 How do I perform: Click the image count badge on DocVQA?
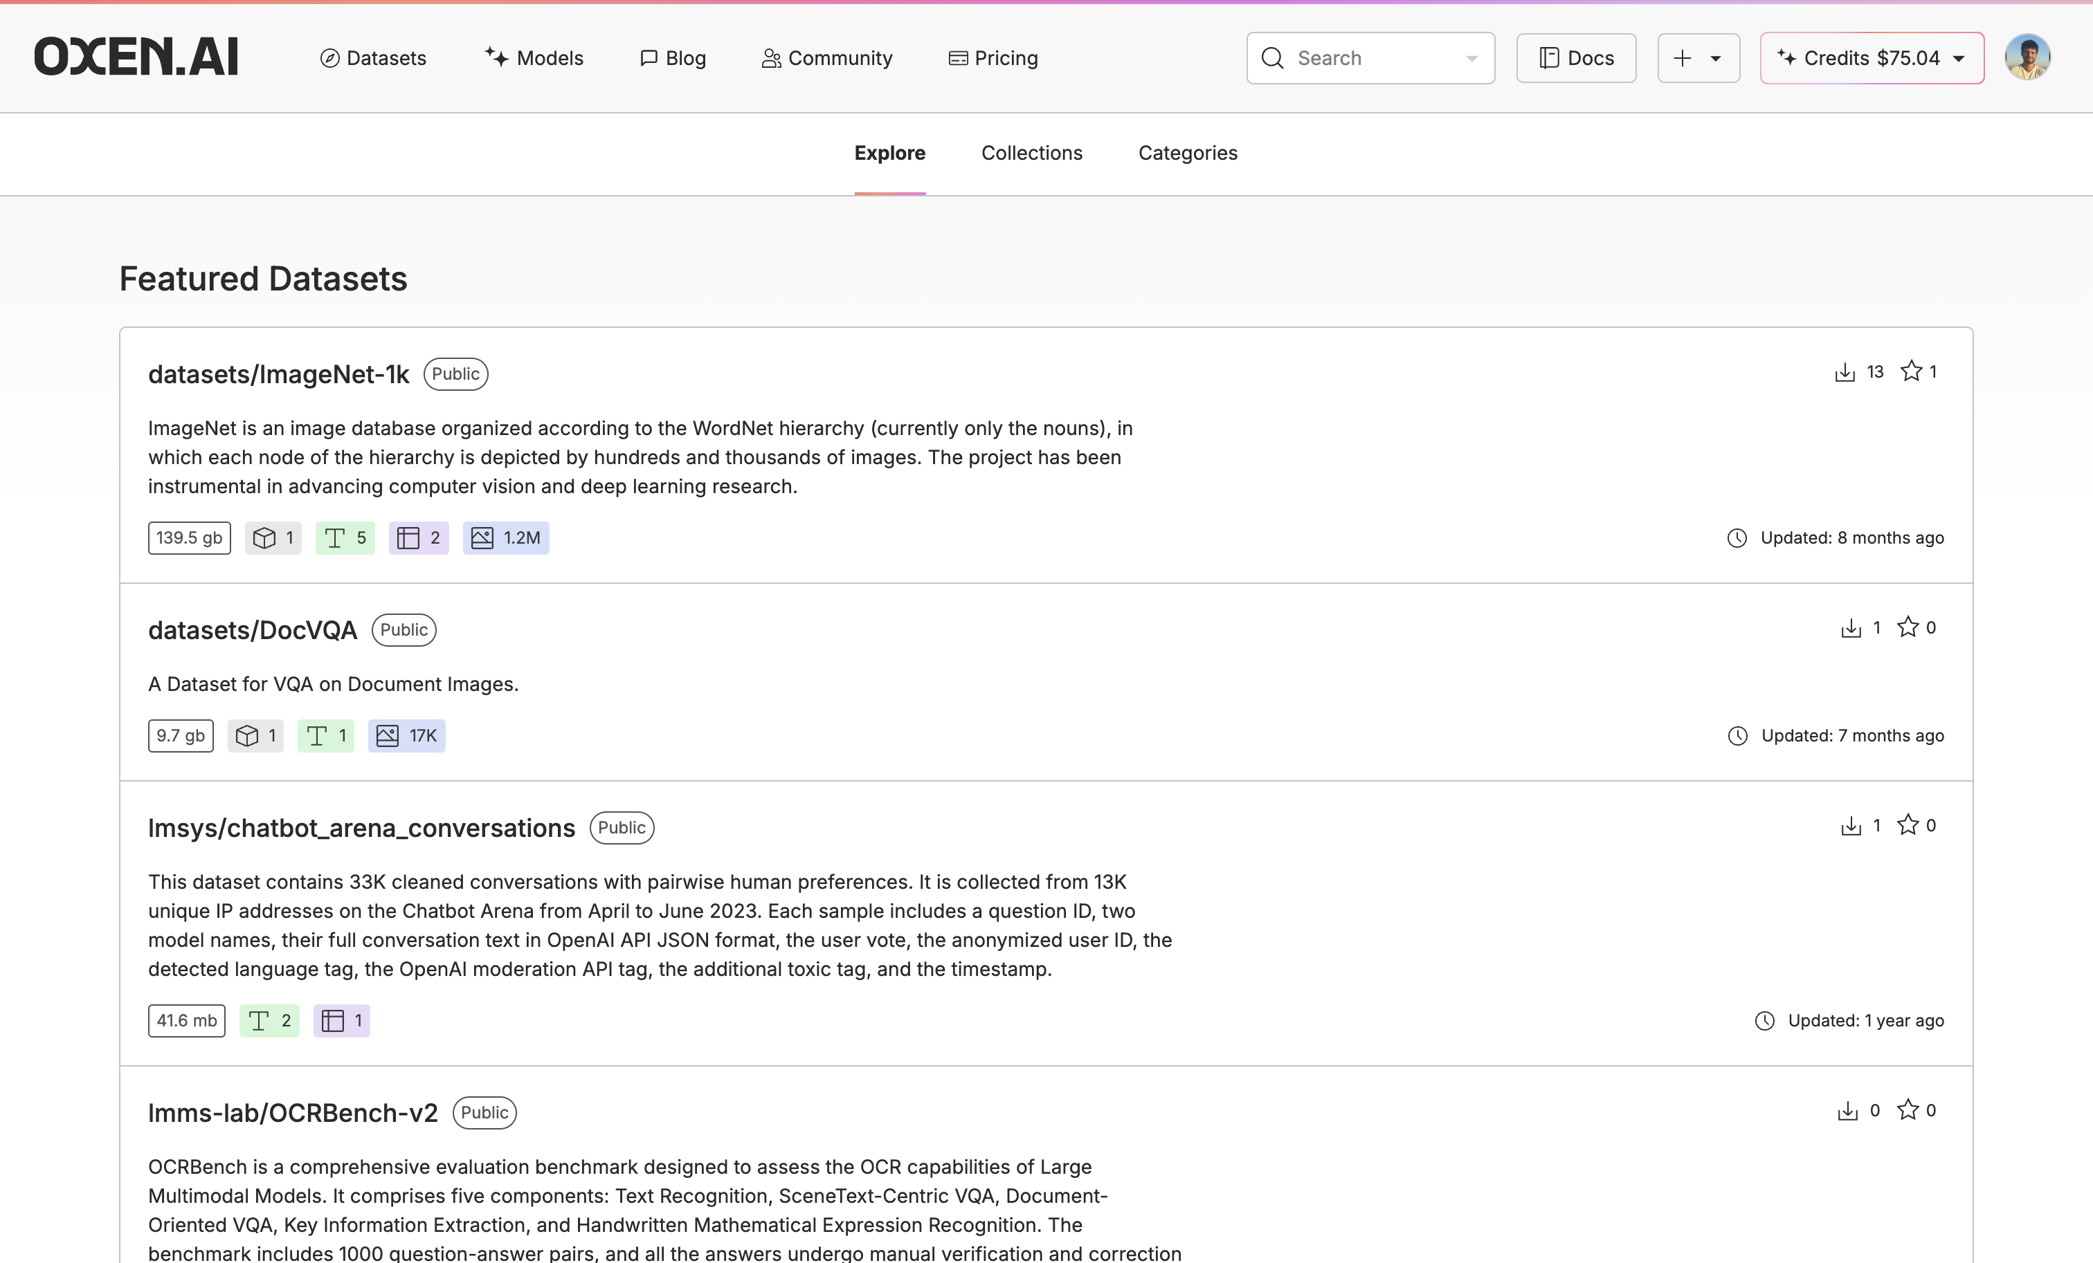(x=406, y=736)
